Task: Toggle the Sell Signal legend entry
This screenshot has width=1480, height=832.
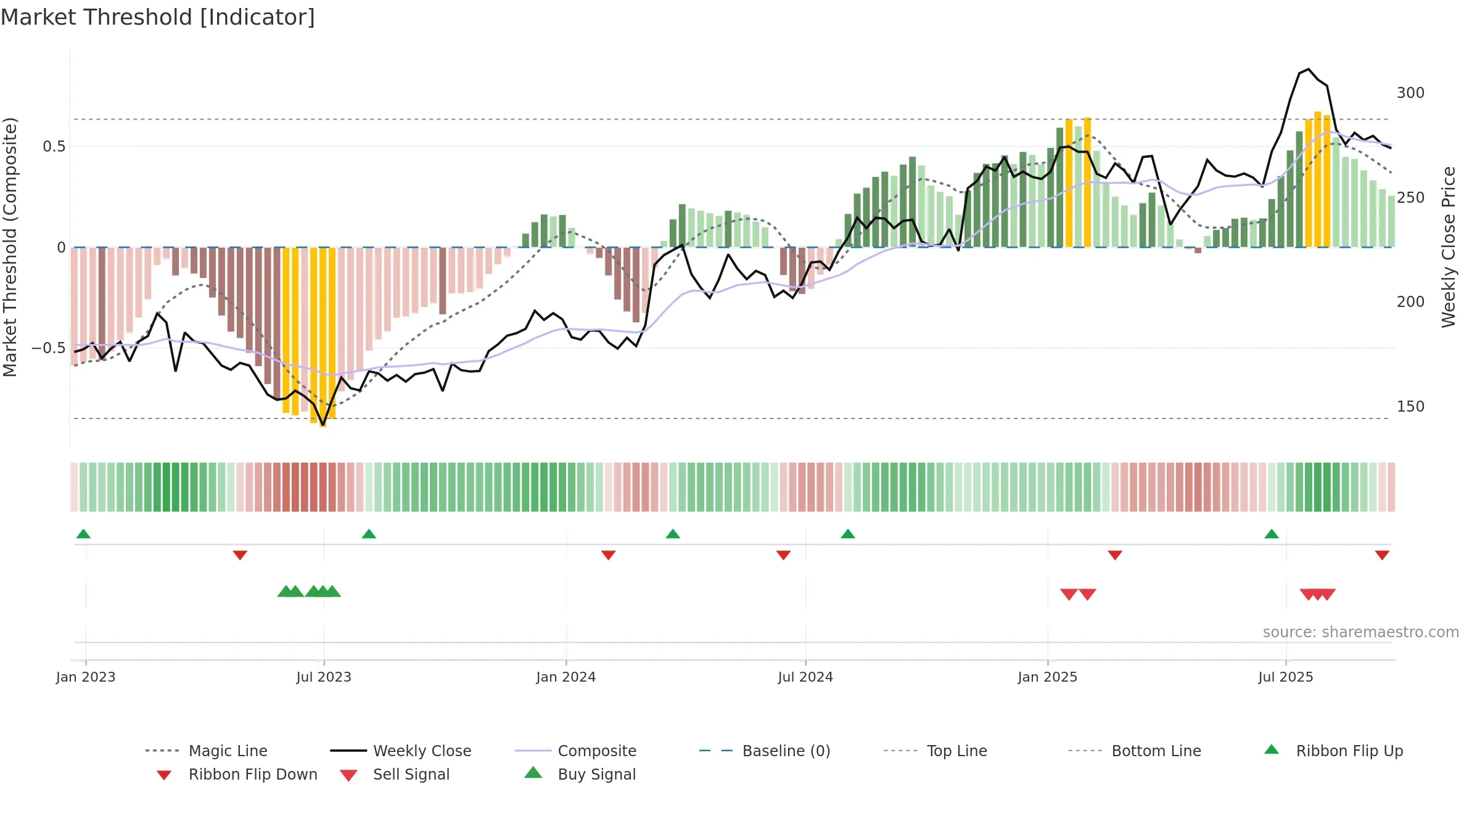Action: tap(395, 774)
